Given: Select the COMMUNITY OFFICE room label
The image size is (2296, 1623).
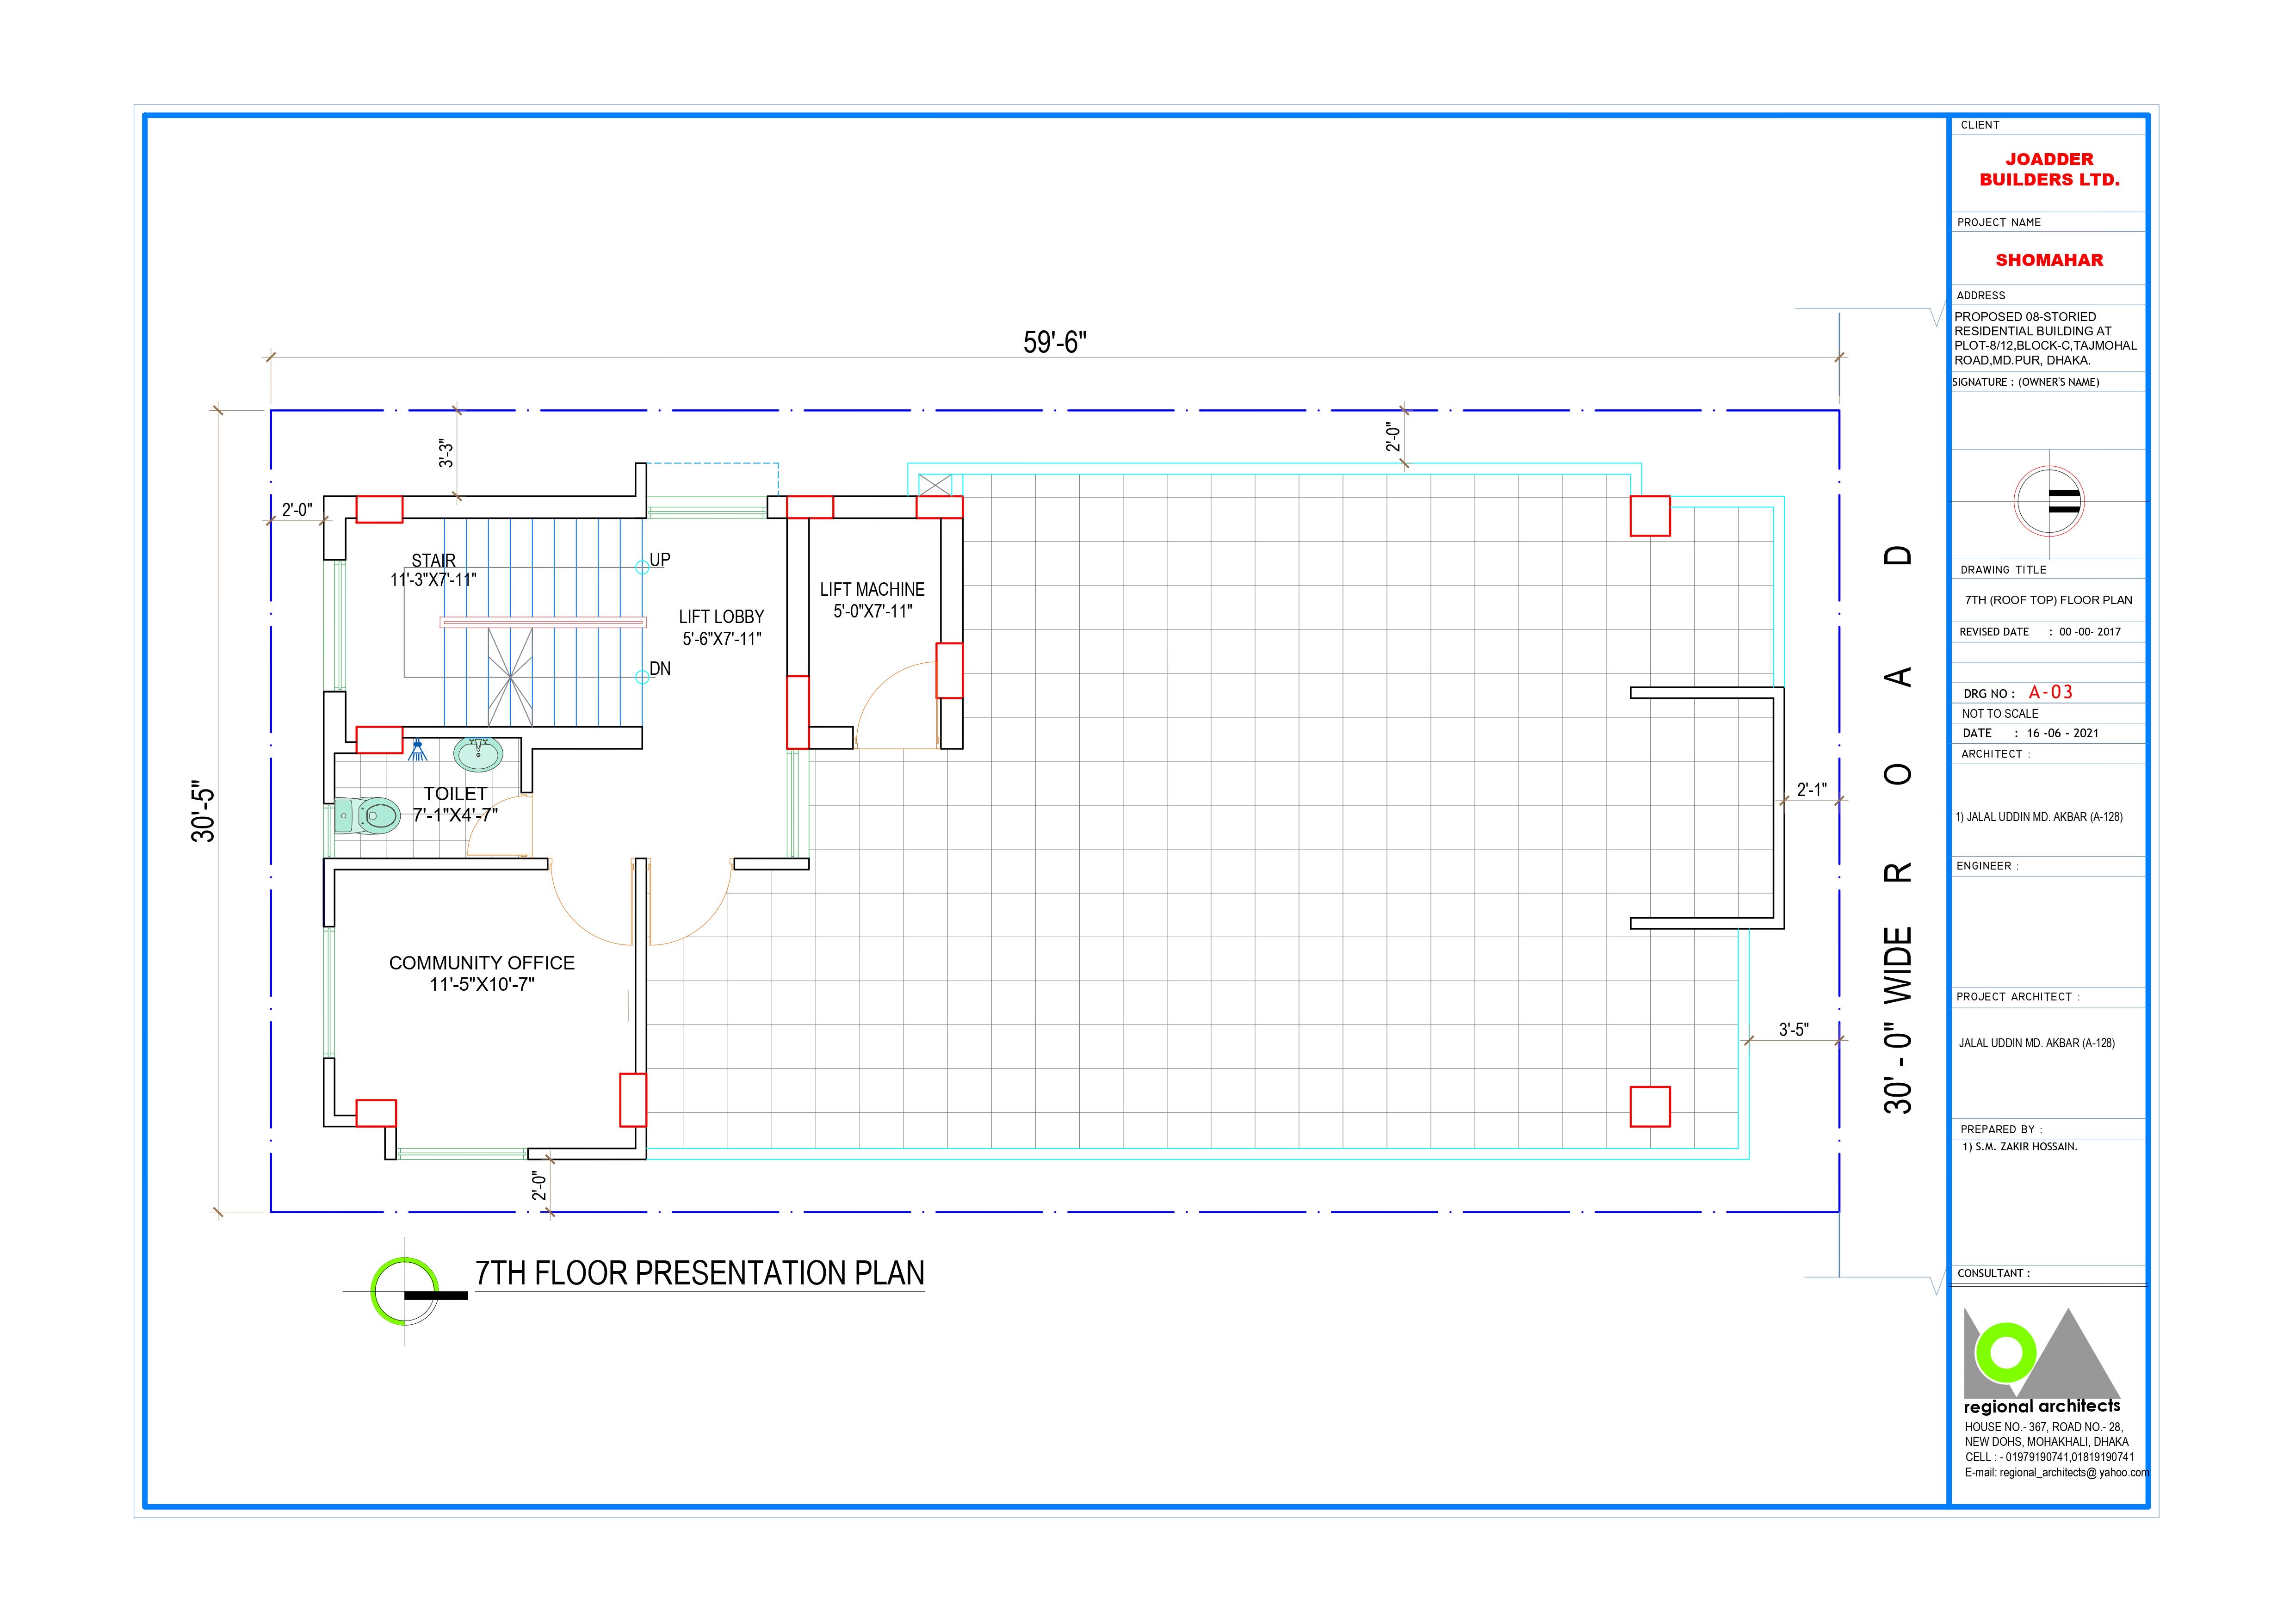Looking at the screenshot, I should click(x=482, y=963).
